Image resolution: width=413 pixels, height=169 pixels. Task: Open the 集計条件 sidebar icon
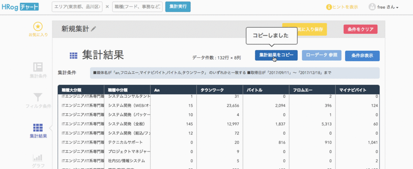click(38, 67)
